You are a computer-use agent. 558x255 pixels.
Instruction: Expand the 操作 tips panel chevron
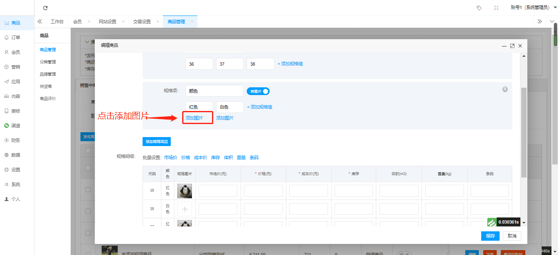coord(87,42)
